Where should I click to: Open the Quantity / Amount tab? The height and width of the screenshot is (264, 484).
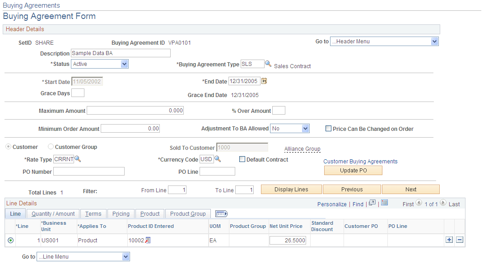tap(53, 213)
